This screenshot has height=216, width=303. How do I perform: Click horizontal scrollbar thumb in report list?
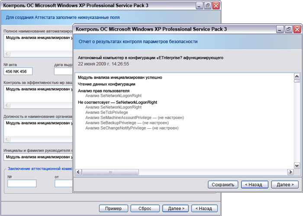click(x=110, y=172)
